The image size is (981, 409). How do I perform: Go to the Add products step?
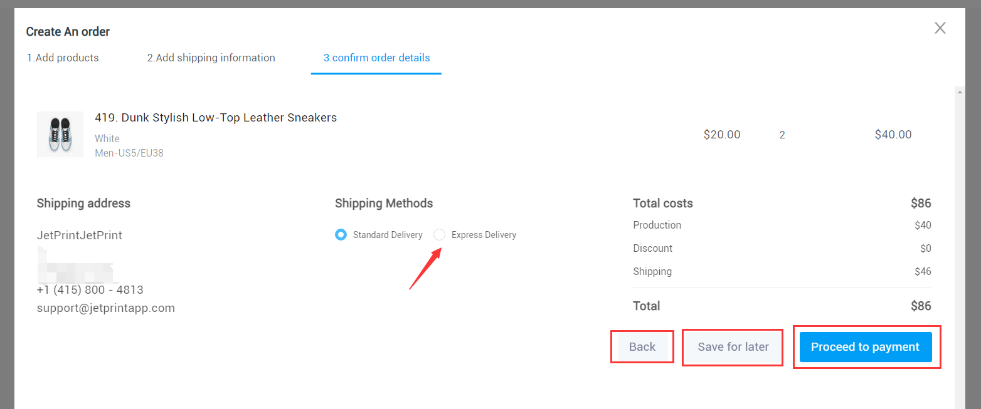(x=63, y=58)
